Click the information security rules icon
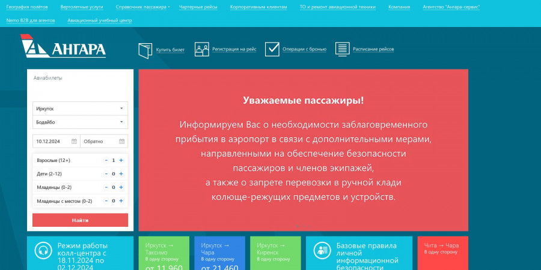Screen dimensions: 541x270 click(x=323, y=250)
